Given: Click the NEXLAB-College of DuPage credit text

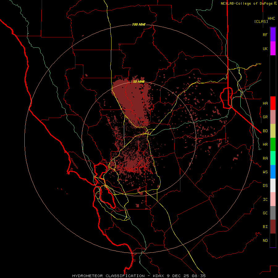Looking at the screenshot, I should click(247, 3).
